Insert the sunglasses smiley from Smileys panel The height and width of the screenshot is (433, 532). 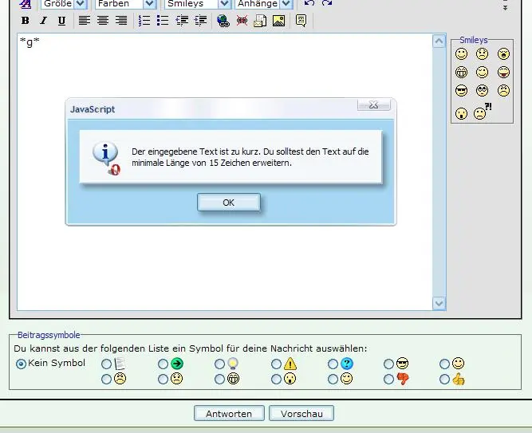(x=461, y=92)
